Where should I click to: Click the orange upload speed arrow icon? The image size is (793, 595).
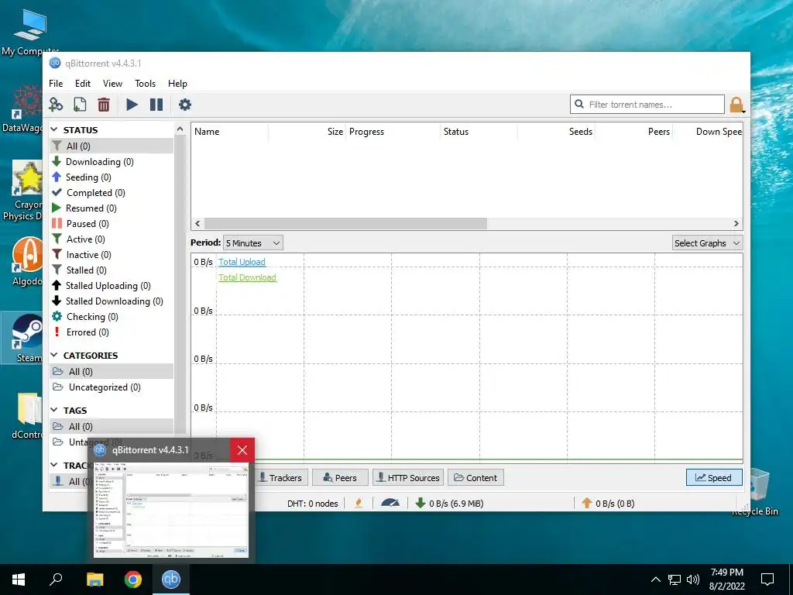click(x=587, y=503)
